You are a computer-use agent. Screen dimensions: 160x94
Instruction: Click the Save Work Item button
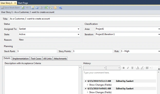coord(10,8)
